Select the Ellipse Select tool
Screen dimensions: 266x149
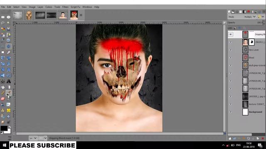pos(8,17)
